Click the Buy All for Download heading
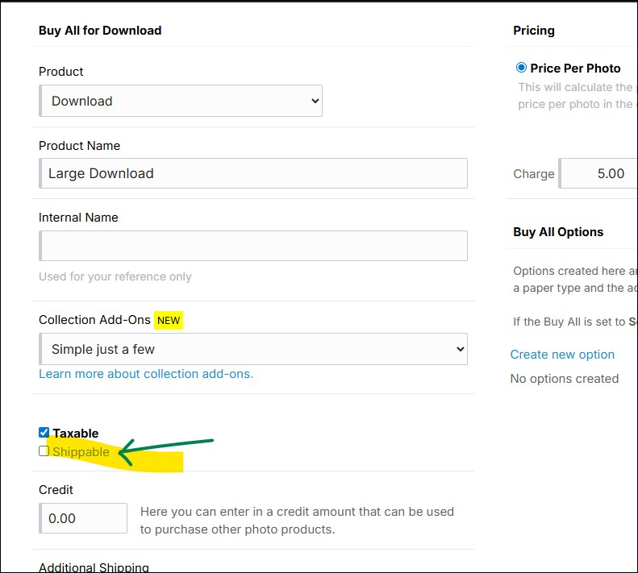Image resolution: width=638 pixels, height=573 pixels. click(100, 31)
